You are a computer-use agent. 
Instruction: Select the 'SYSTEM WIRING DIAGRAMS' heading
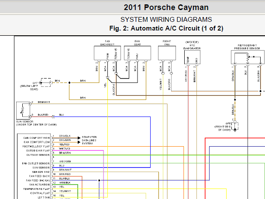(x=166, y=20)
